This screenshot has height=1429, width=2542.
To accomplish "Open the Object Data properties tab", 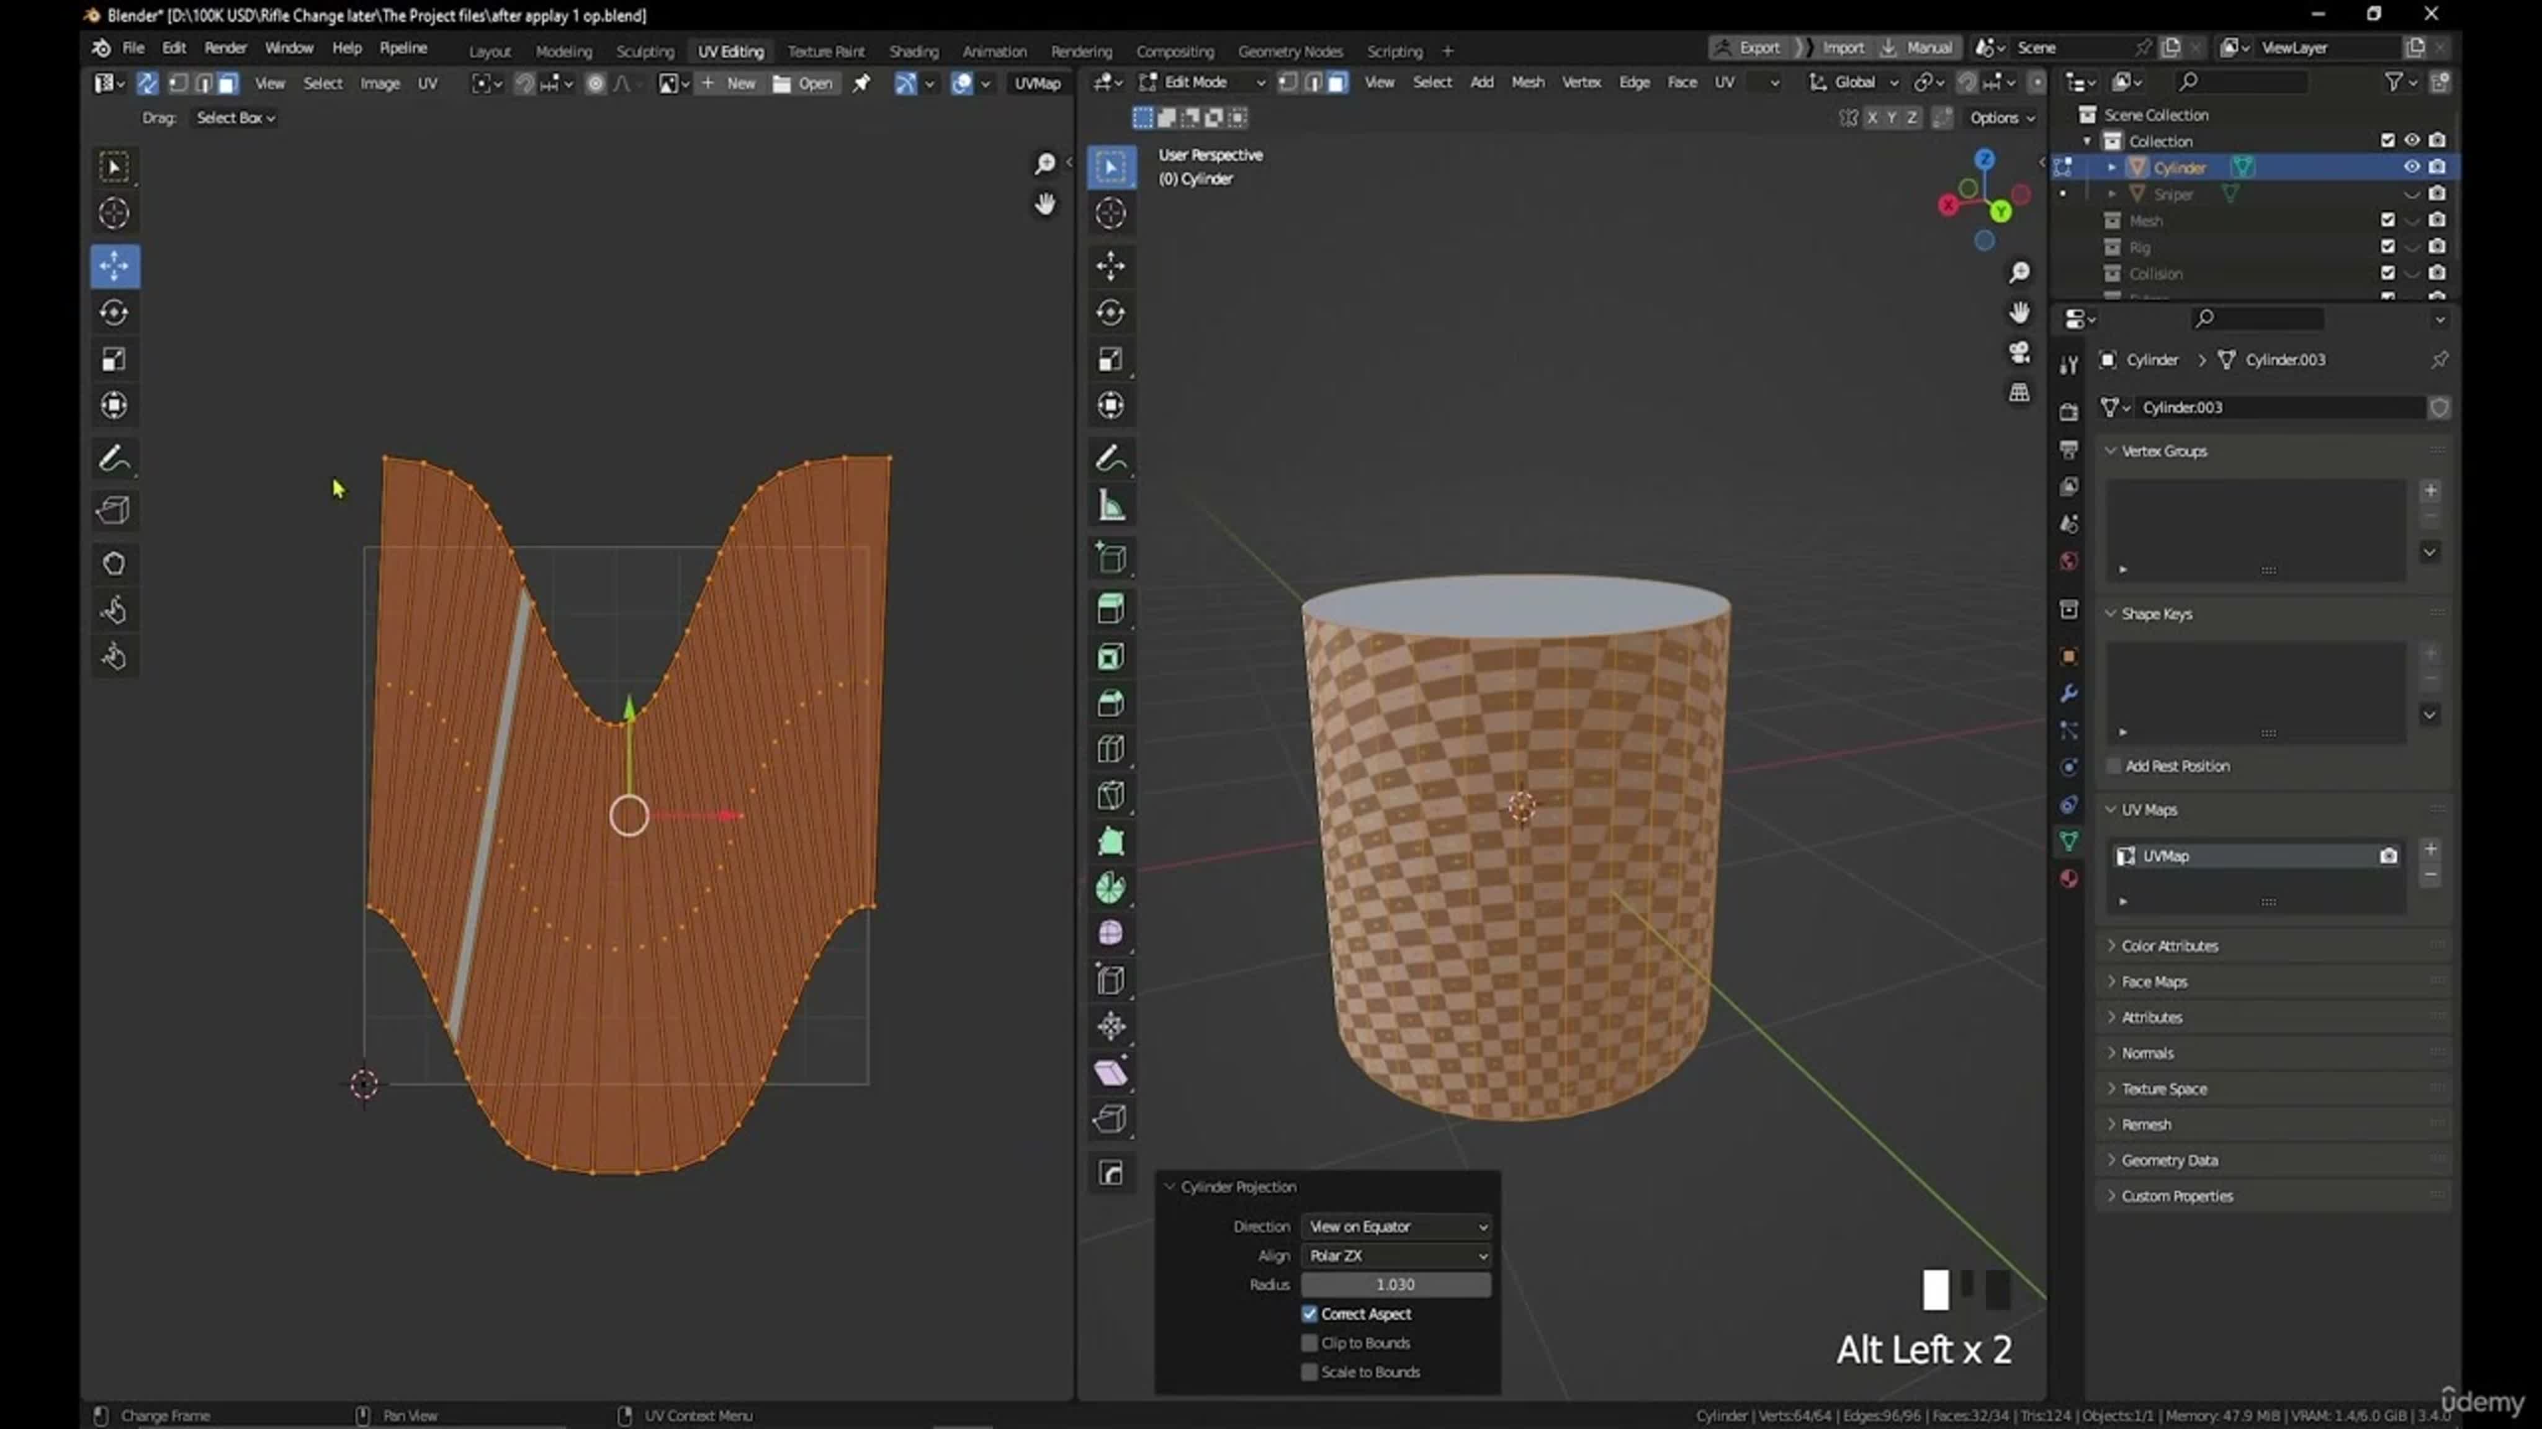I will (x=2068, y=841).
